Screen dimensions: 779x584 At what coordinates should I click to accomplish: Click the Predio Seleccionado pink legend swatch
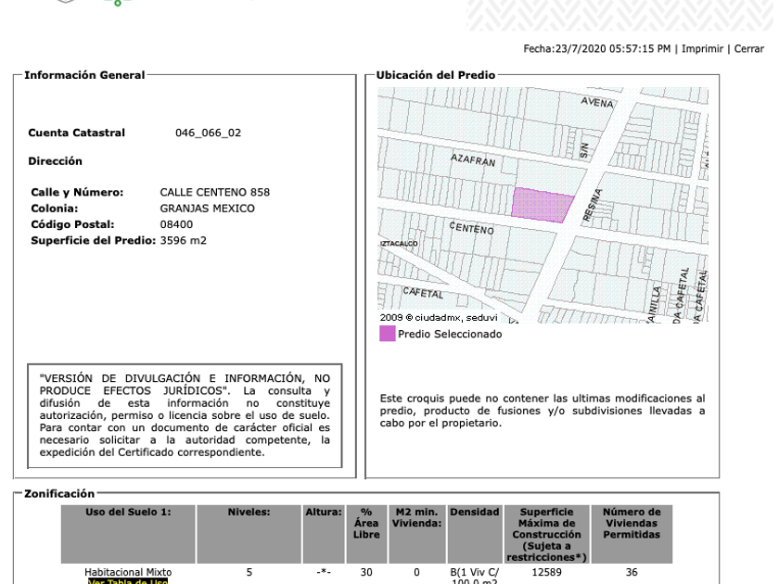(387, 333)
